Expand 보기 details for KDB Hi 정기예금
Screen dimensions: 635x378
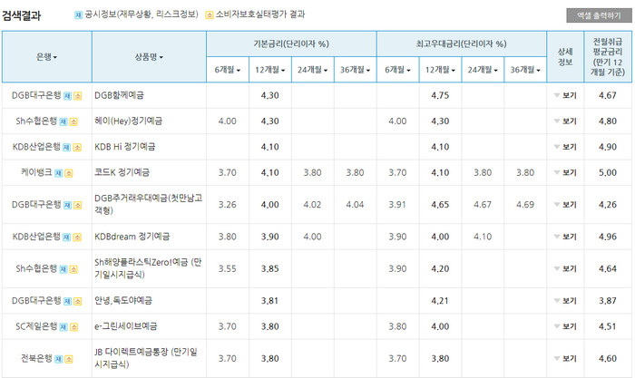pos(565,147)
